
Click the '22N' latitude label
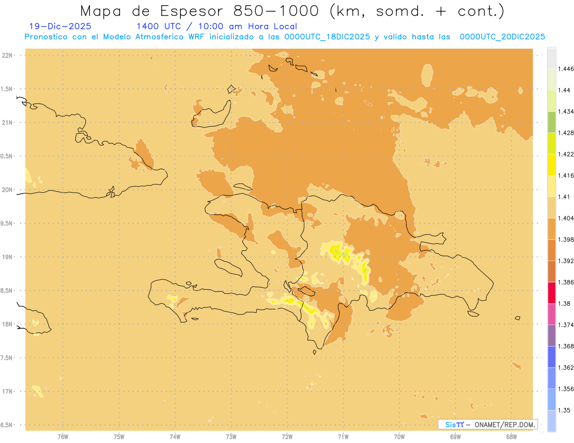8,55
